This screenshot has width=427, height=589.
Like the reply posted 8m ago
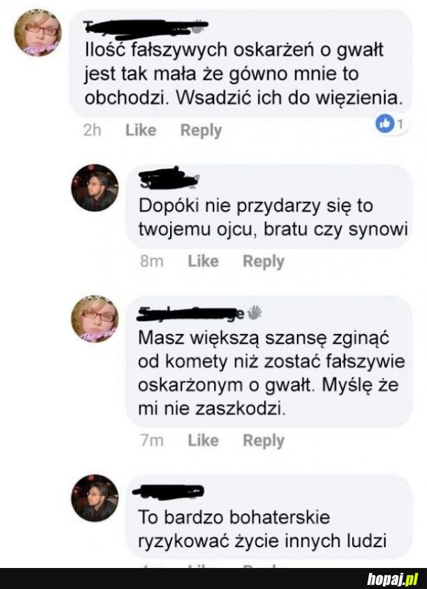click(x=203, y=261)
